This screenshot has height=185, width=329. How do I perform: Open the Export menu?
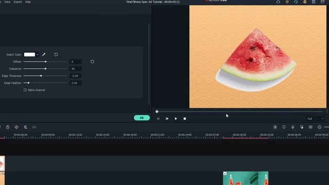point(18,2)
